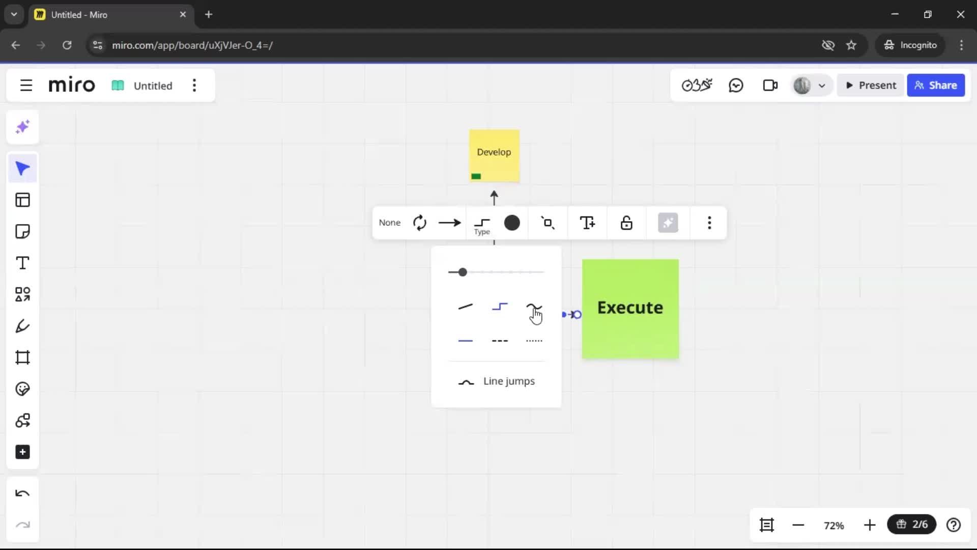
Task: Select the Develop sticky note
Action: pyautogui.click(x=494, y=156)
